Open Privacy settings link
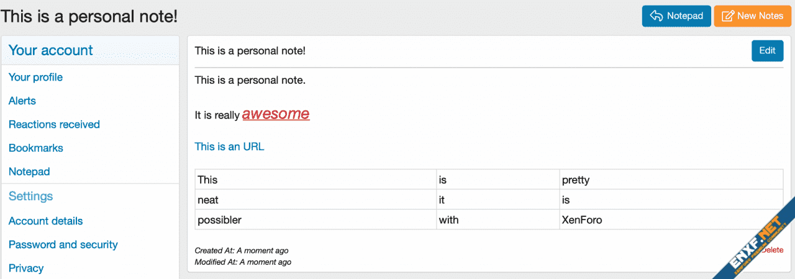The image size is (795, 279). click(26, 268)
